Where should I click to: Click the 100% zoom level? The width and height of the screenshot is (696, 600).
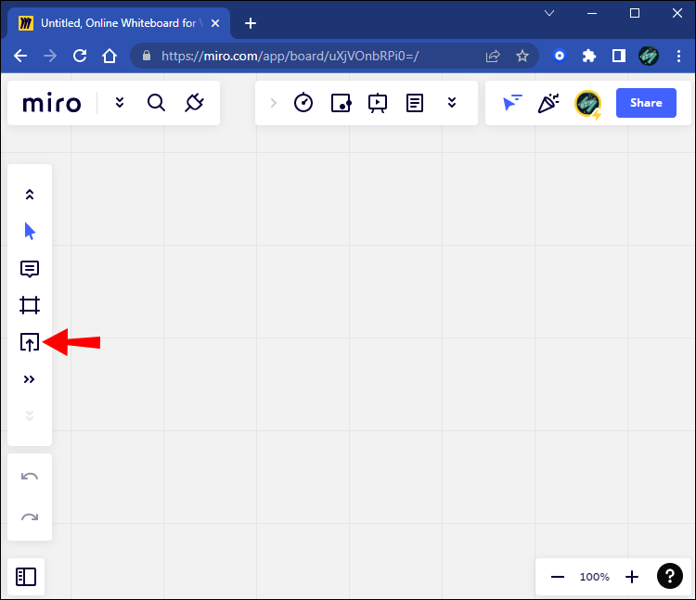pyautogui.click(x=594, y=577)
